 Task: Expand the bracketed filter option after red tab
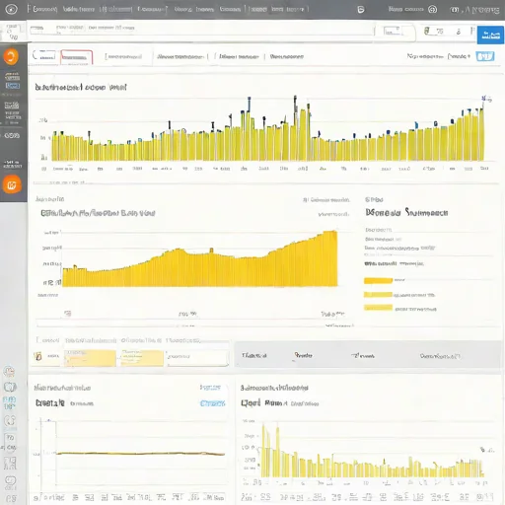point(123,56)
